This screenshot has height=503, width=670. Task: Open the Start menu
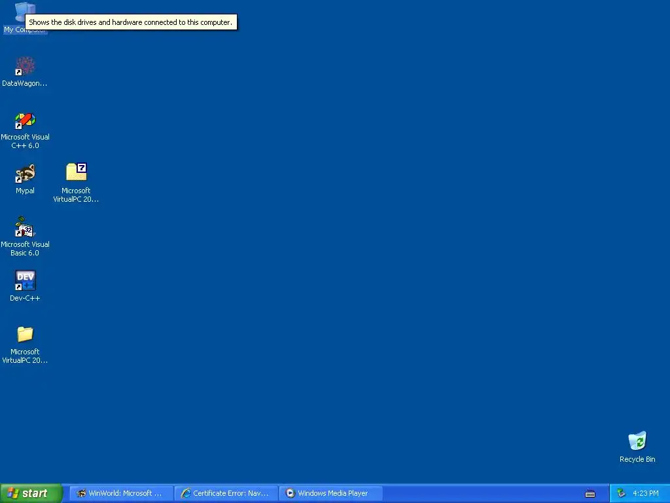pos(31,493)
